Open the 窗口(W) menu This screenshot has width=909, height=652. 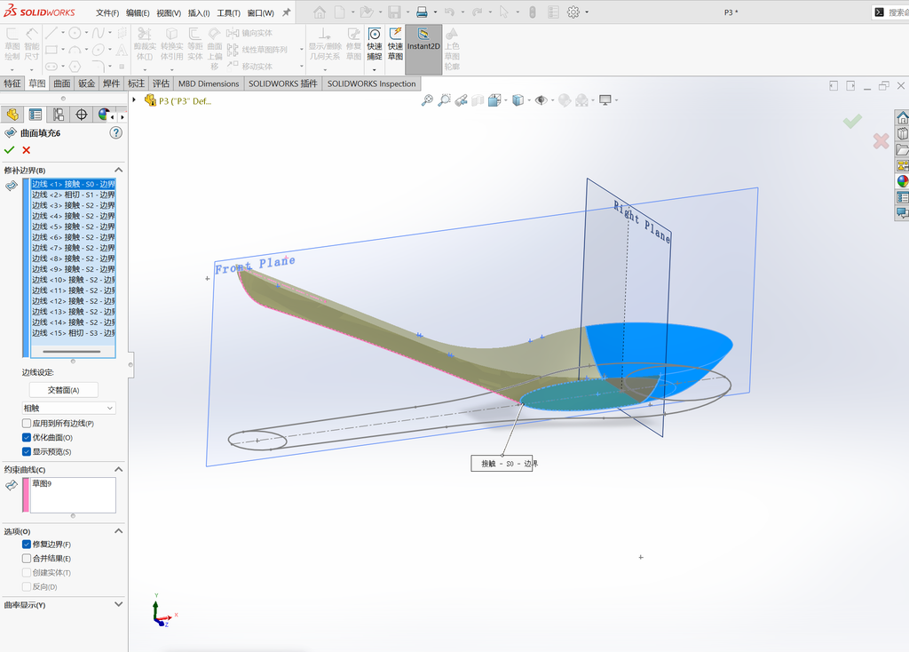click(260, 12)
